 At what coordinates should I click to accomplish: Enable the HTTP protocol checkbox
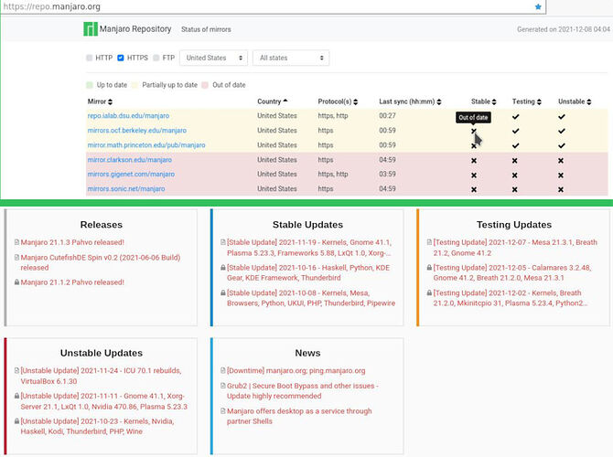[x=90, y=58]
